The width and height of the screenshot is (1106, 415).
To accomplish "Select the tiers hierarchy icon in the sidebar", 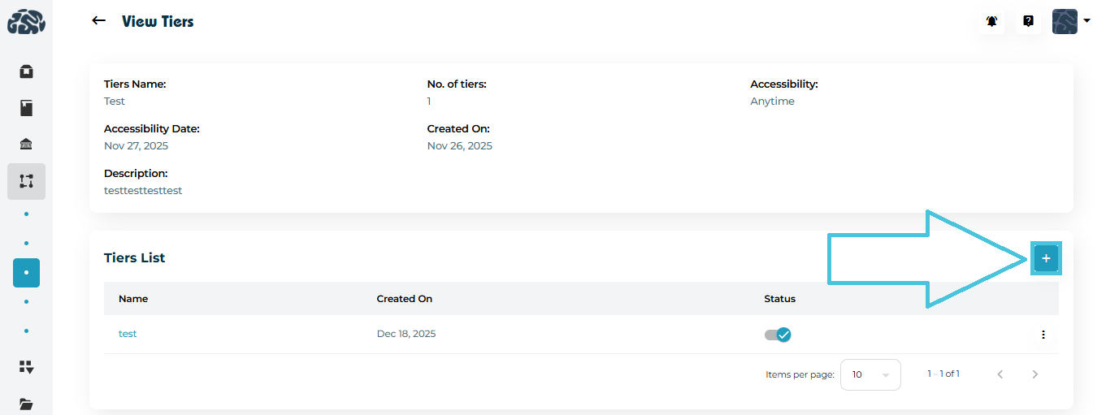I will 26,181.
